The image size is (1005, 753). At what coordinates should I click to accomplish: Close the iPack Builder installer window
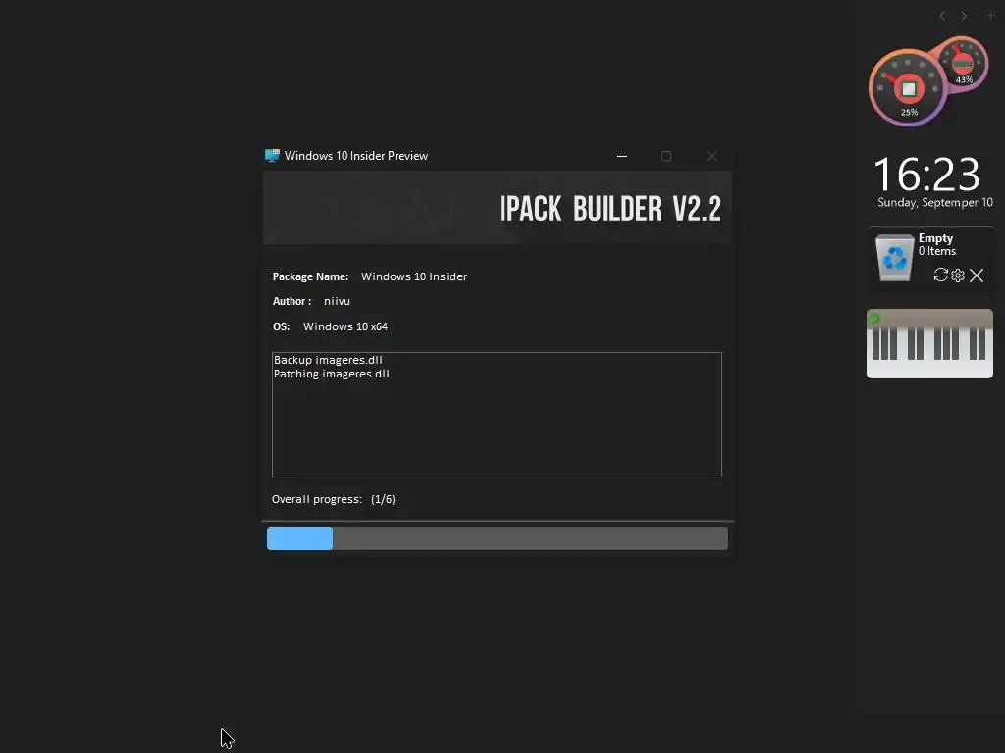[711, 156]
